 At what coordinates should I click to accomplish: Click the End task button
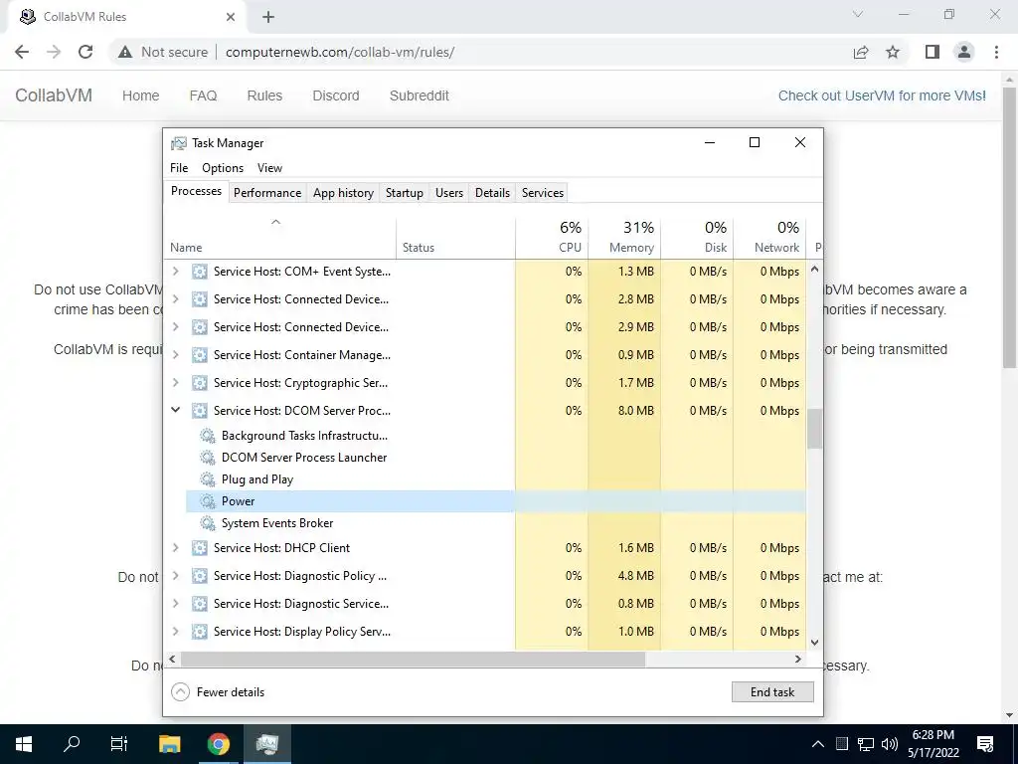(x=772, y=692)
